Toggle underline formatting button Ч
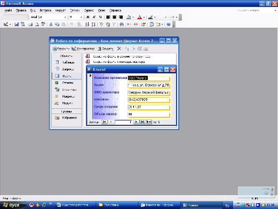 (x=100, y=17)
